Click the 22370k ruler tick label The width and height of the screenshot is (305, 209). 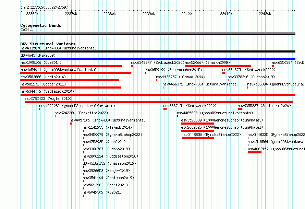point(71,14)
